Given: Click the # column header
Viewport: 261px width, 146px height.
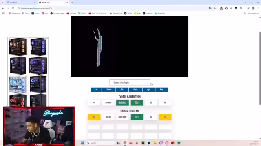Looking at the screenshot, I should tap(96, 90).
